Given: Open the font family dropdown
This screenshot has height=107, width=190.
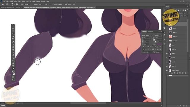Looking at the screenshot, I should click(x=148, y=35).
